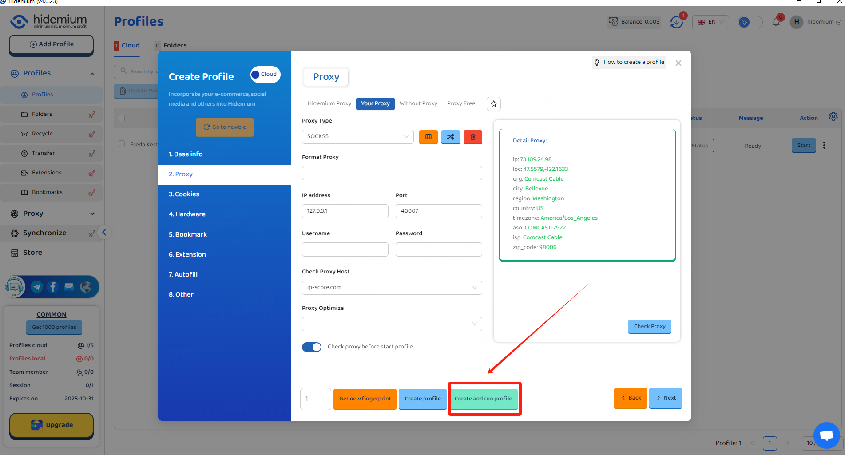
Task: Open the SOCKS5 Proxy Type dropdown
Action: tap(357, 137)
